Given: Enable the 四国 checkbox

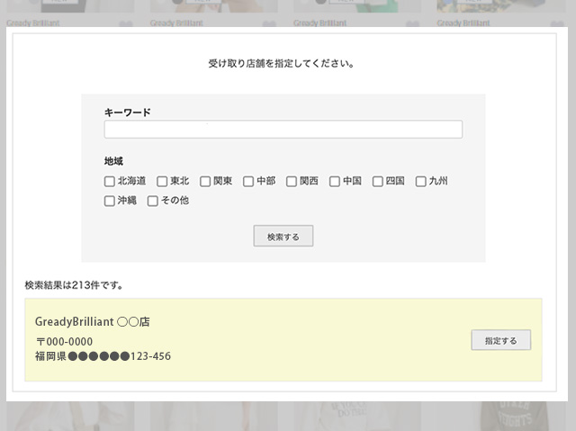Looking at the screenshot, I should (378, 181).
